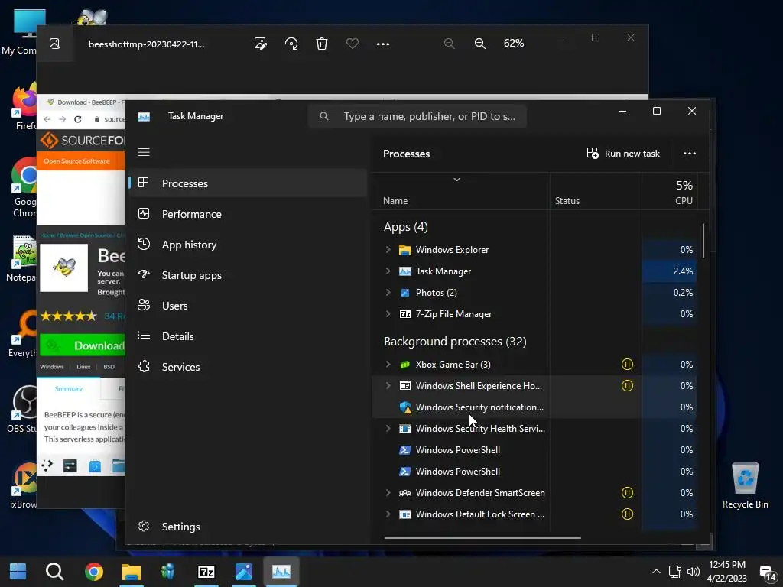Open Task Manager hamburger navigation menu
Screen dimensions: 783x587
pos(144,152)
